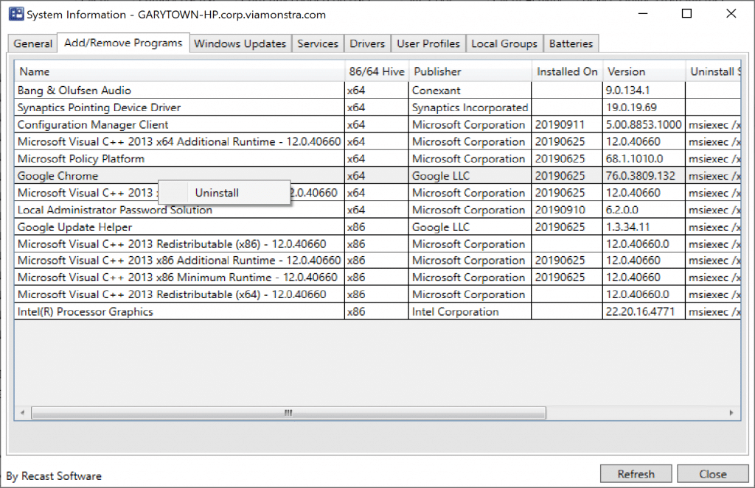The width and height of the screenshot is (755, 488).
Task: Switch to the User Profiles tab
Action: click(428, 43)
